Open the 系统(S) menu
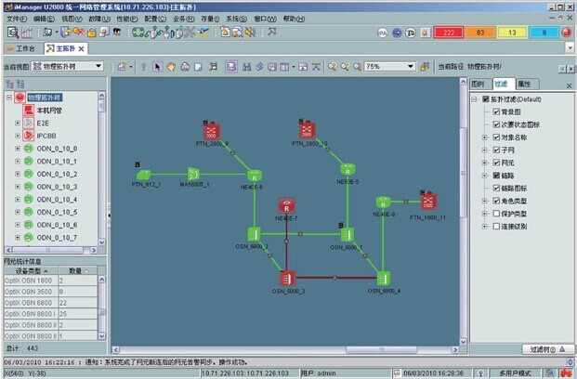 click(236, 19)
